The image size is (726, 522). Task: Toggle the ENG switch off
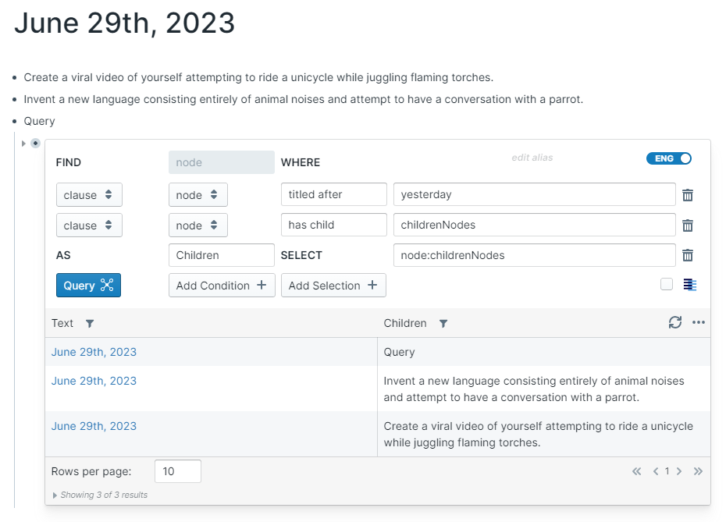(669, 158)
